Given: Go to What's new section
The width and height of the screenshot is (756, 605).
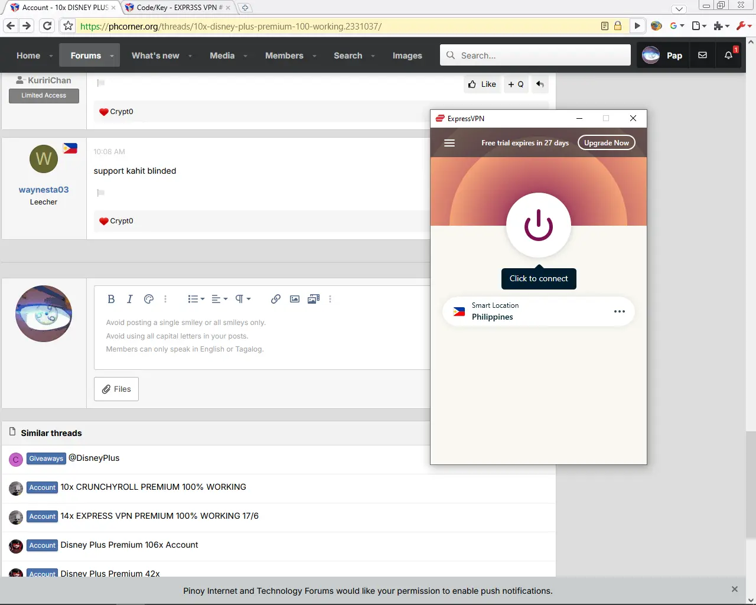Looking at the screenshot, I should 155,56.
